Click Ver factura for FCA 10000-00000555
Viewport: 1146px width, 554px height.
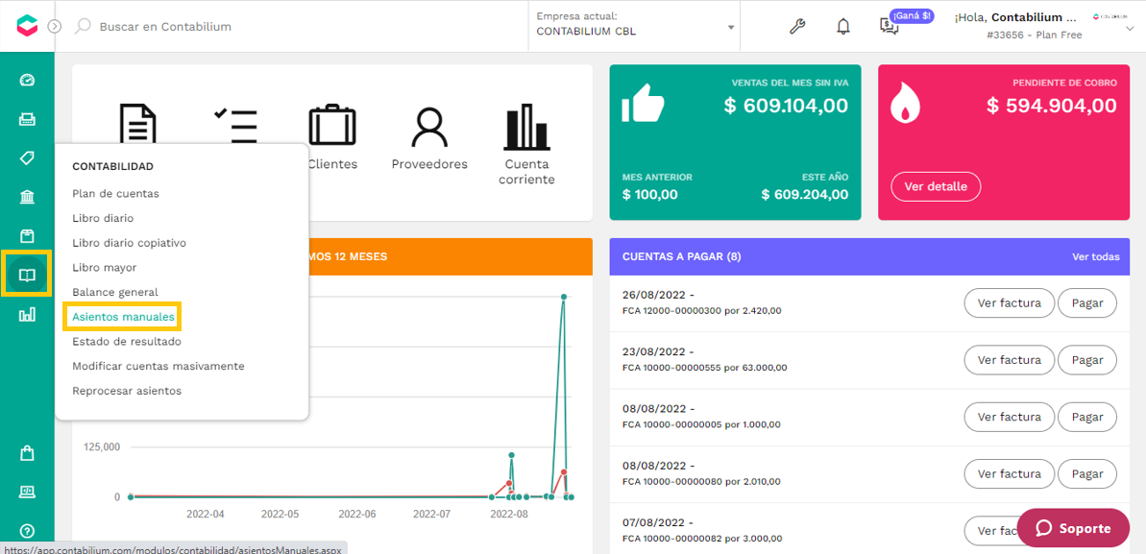(x=1010, y=360)
